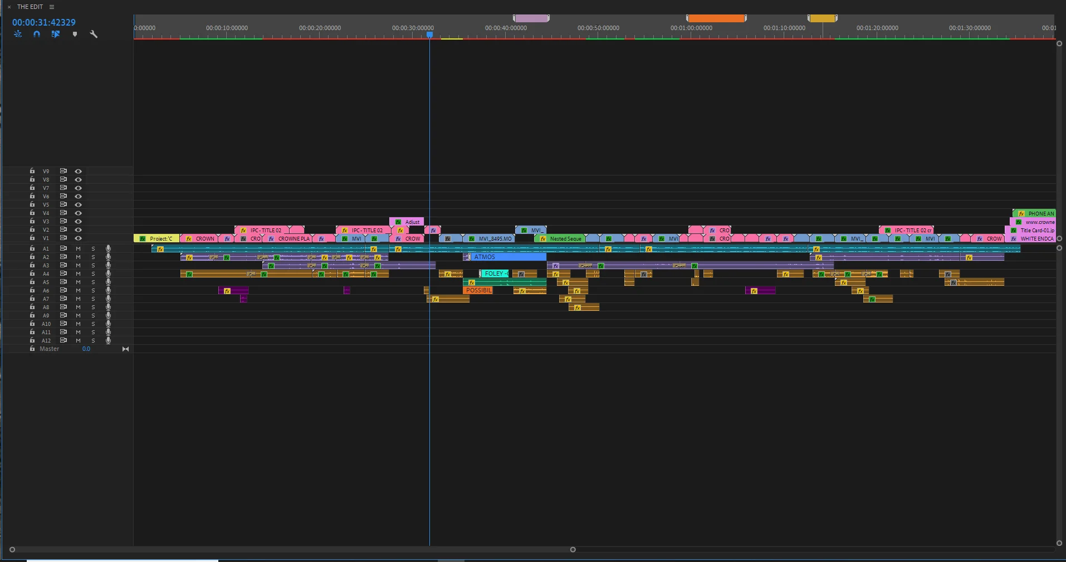Image resolution: width=1066 pixels, height=562 pixels.
Task: Open Timeline Display Settings wrench icon
Action: 93,34
